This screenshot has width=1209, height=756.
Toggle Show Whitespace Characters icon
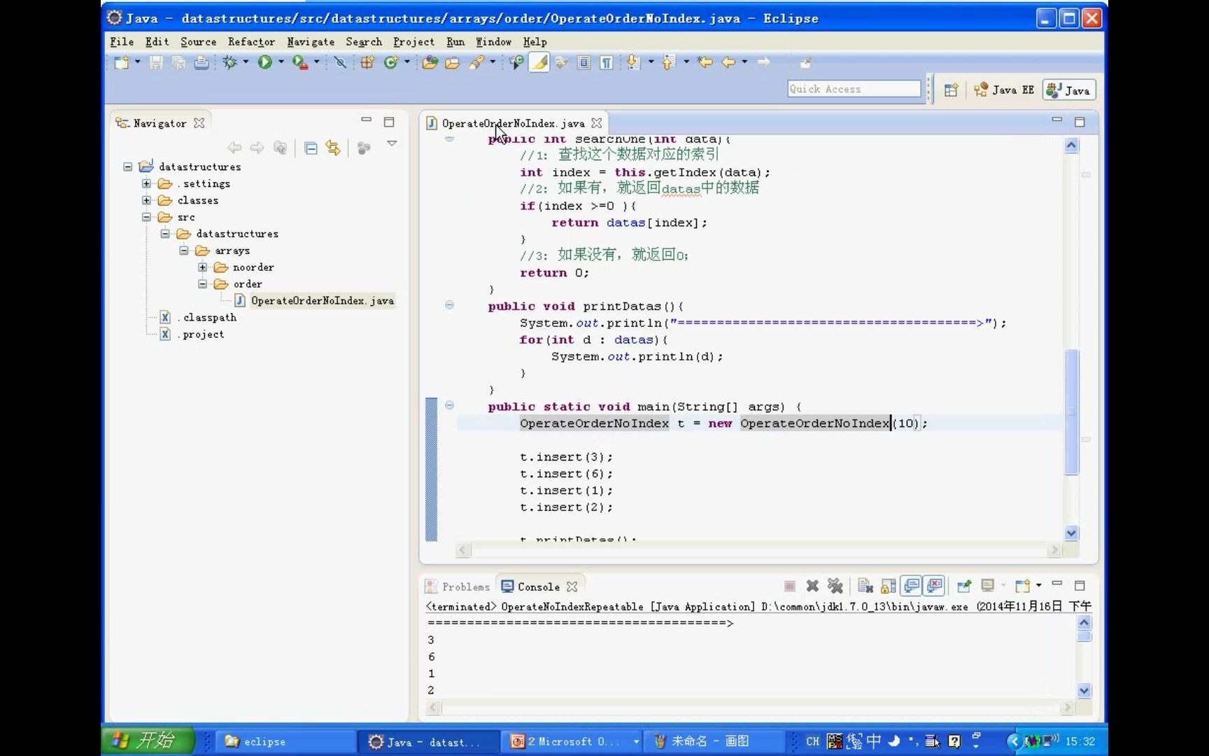(607, 63)
